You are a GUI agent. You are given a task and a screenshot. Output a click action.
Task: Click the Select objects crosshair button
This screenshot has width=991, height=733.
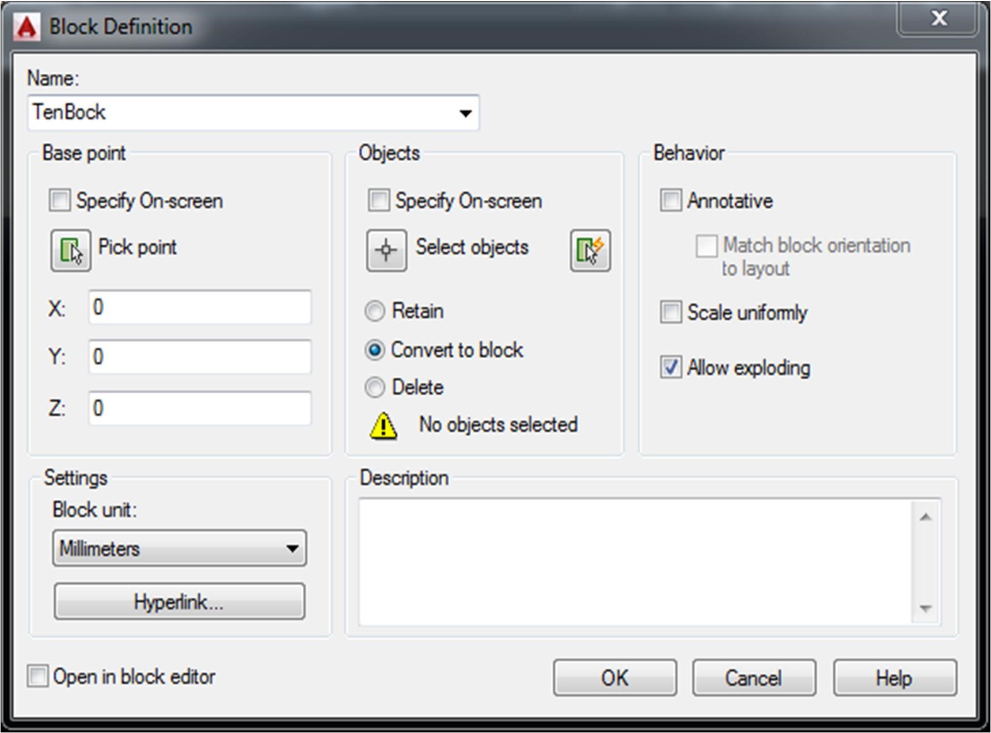click(386, 250)
